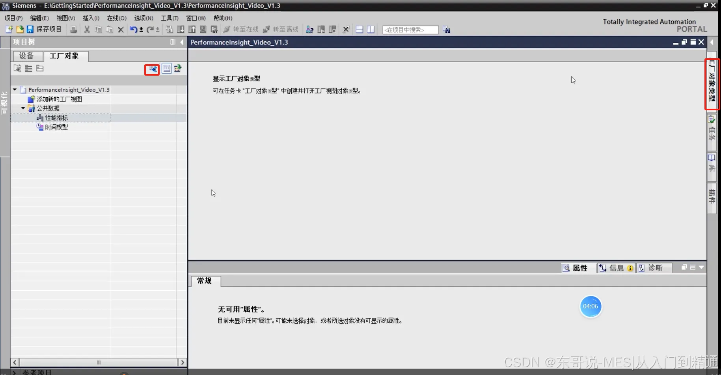Image resolution: width=721 pixels, height=375 pixels.
Task: Click the Delete X icon in toolbar
Action: [121, 30]
